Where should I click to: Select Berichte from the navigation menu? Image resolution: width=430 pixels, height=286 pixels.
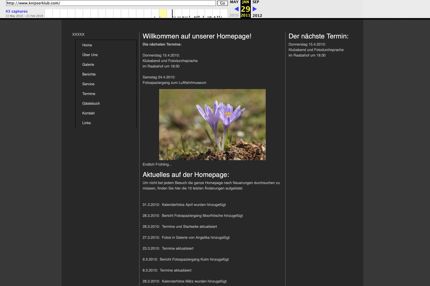(x=89, y=74)
